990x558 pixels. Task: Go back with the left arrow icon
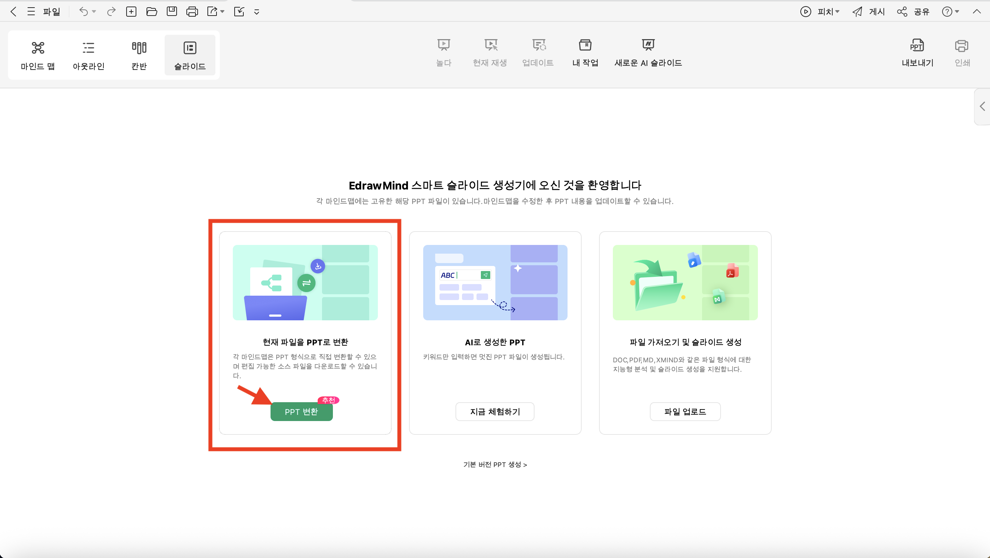pos(13,12)
